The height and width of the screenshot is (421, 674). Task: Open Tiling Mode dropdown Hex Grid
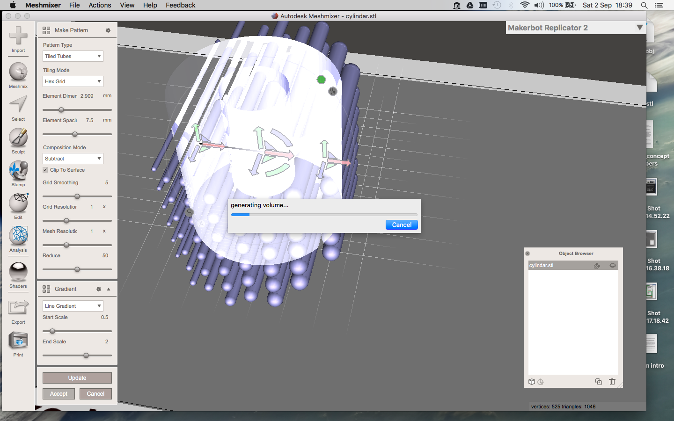[x=73, y=81]
